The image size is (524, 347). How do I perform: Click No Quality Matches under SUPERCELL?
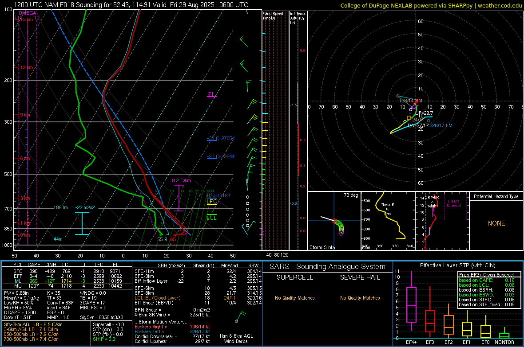tap(295, 298)
